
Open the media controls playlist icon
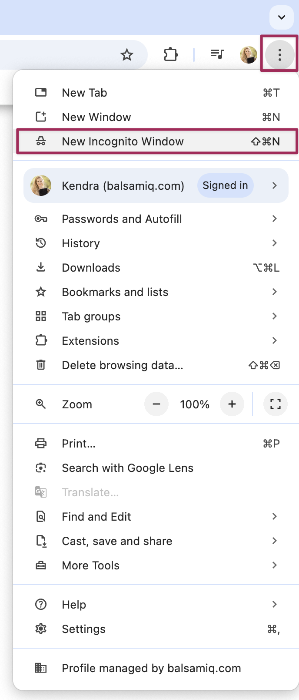click(217, 54)
